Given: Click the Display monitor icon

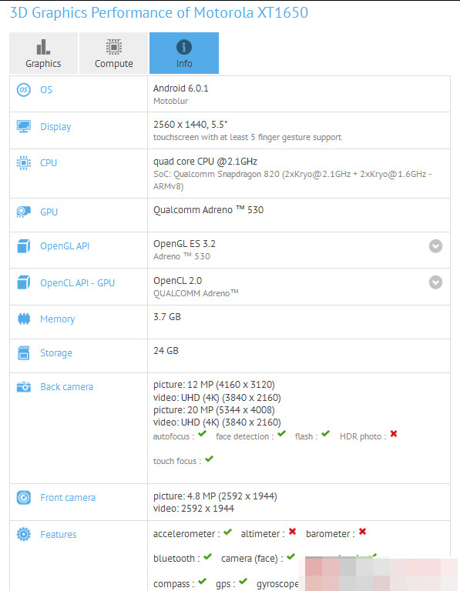Looking at the screenshot, I should (23, 126).
